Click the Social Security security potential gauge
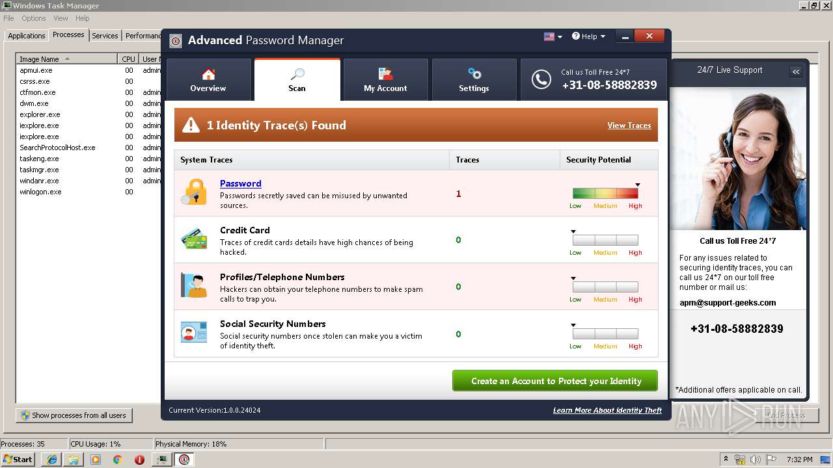This screenshot has width=833, height=468. pyautogui.click(x=605, y=333)
